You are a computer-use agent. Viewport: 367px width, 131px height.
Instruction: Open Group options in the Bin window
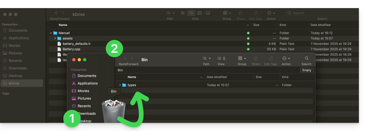(242, 58)
